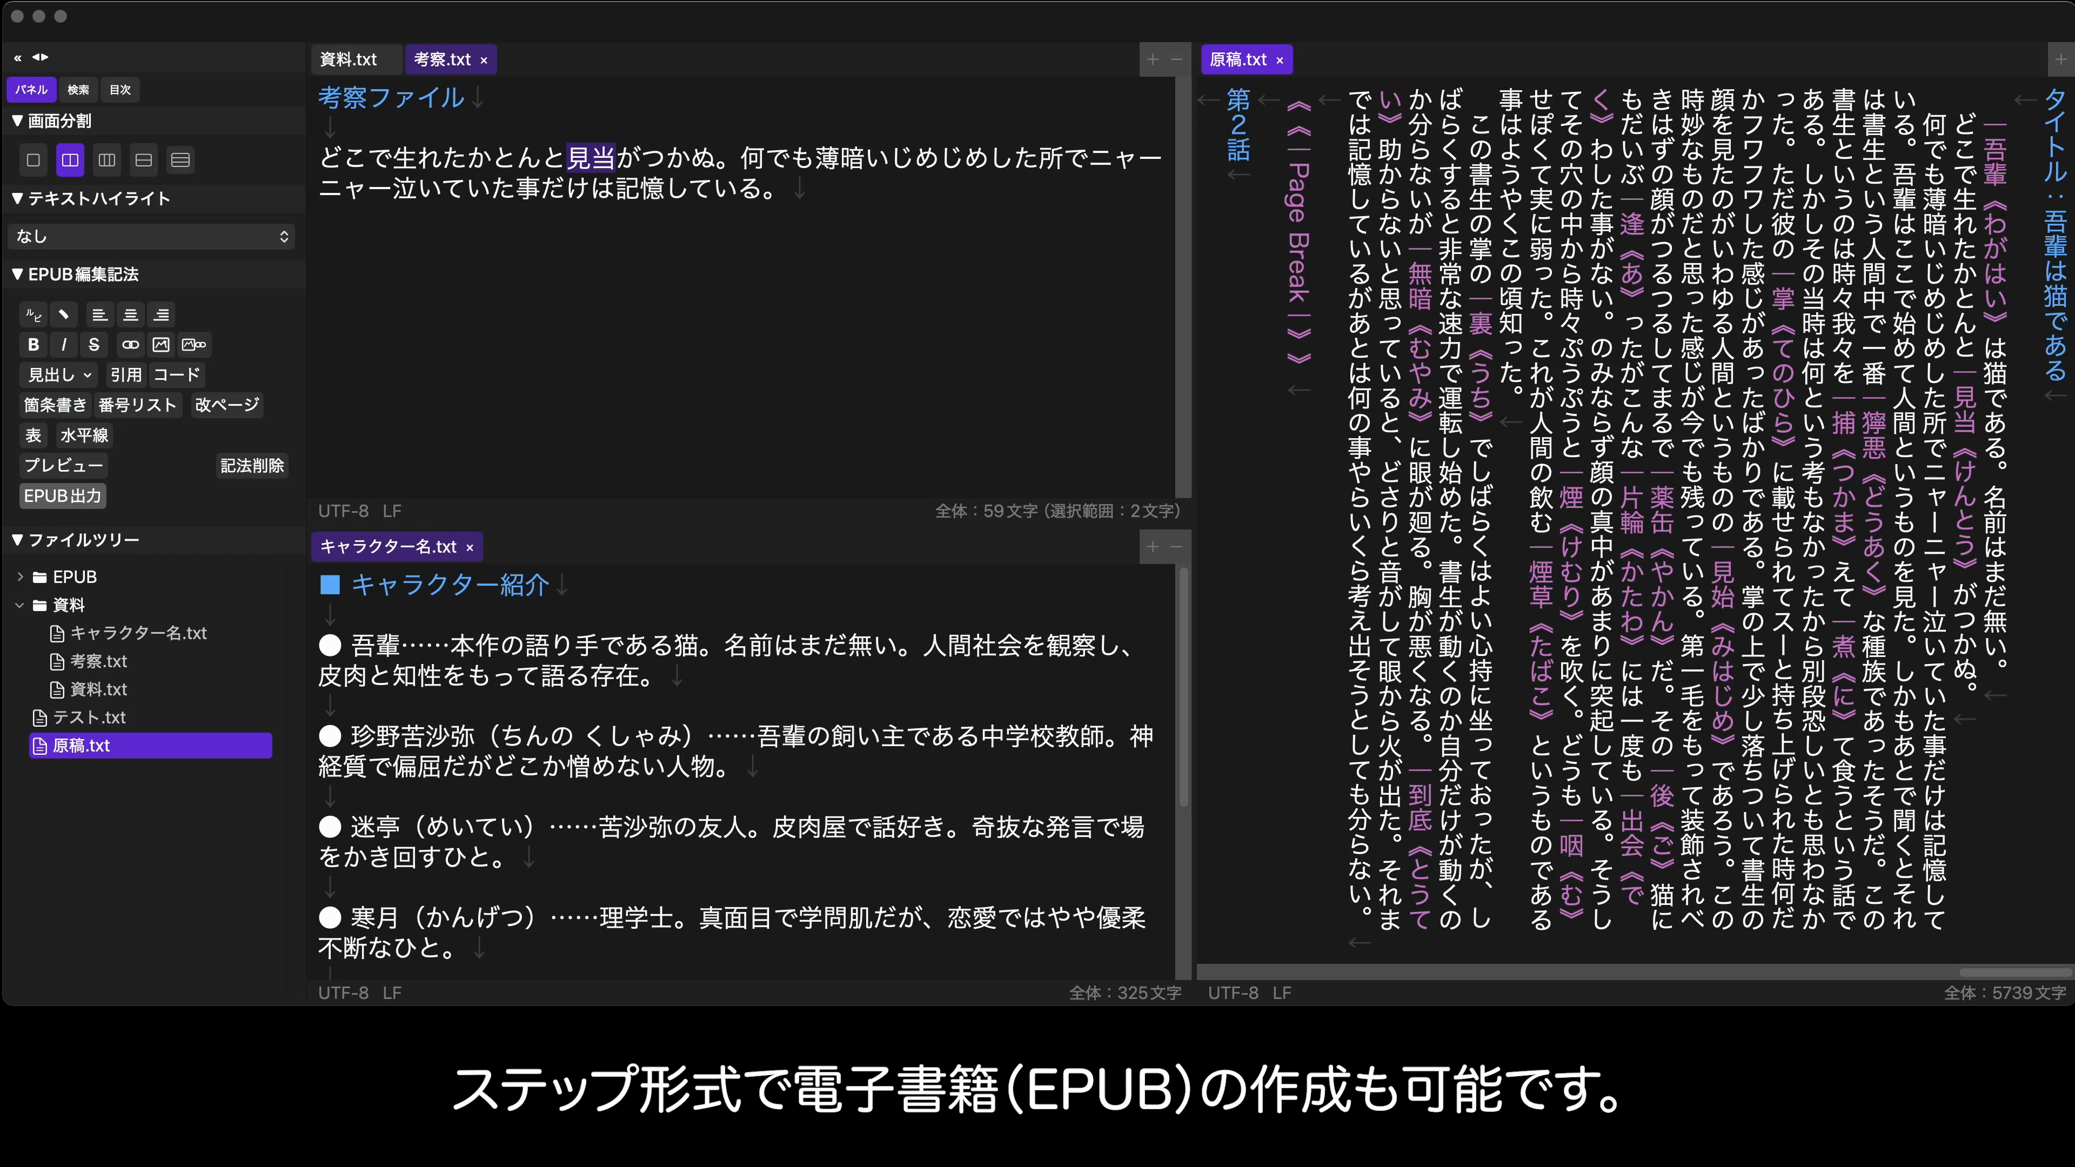
Task: Close the キャラクター名.txt tab
Action: click(470, 548)
